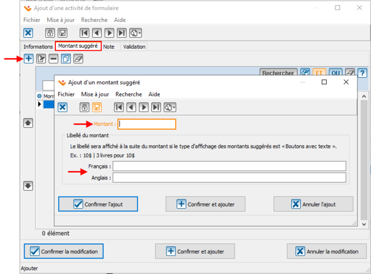Click the orange save icon in the montant suggéré dialog
The height and width of the screenshot is (274, 371).
(97, 107)
